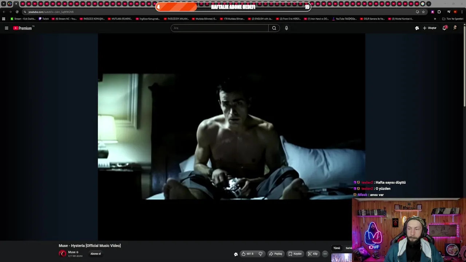Open the Muse channel name link
Screen dimensions: 466x262
pyautogui.click(x=72, y=252)
